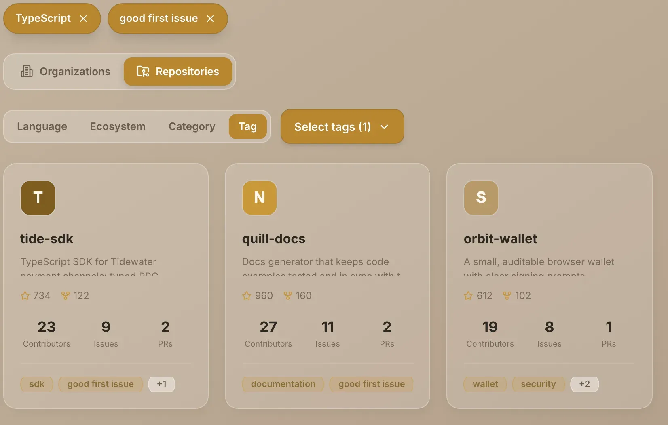Switch to Organizations view
The image size is (668, 425).
[66, 72]
